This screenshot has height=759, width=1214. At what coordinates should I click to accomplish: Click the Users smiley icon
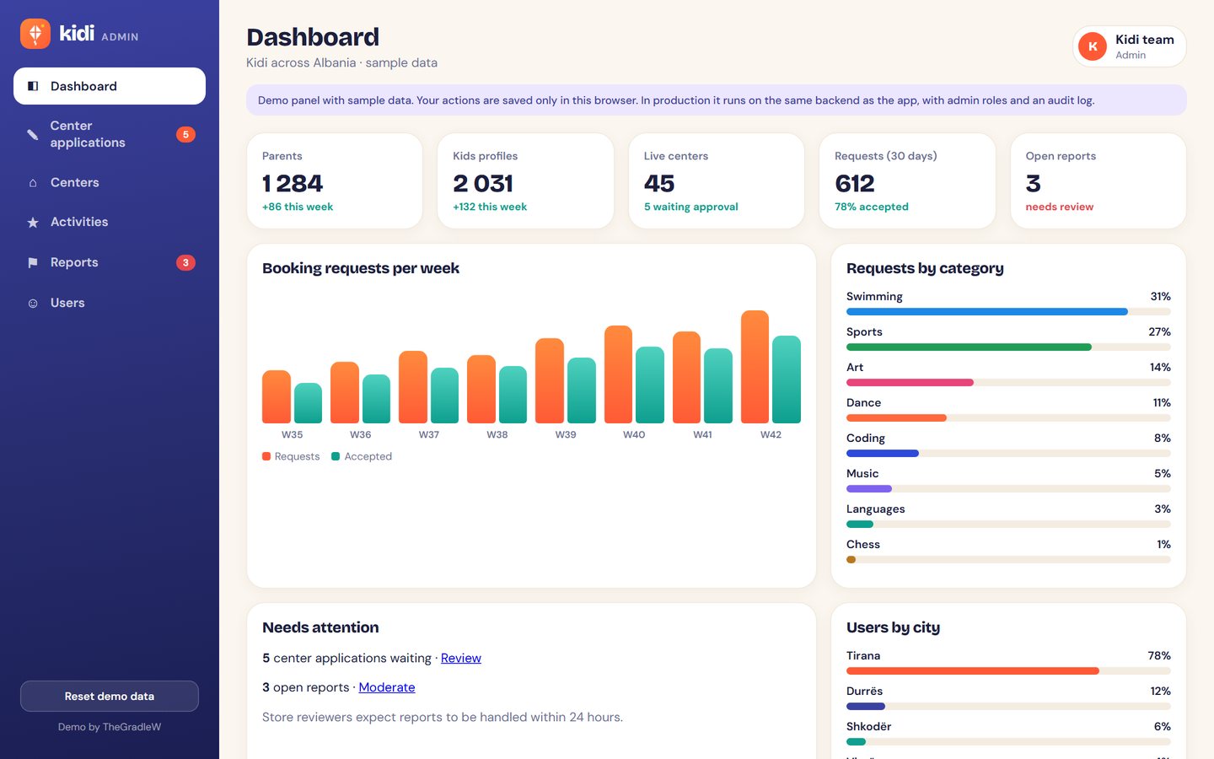coord(33,304)
